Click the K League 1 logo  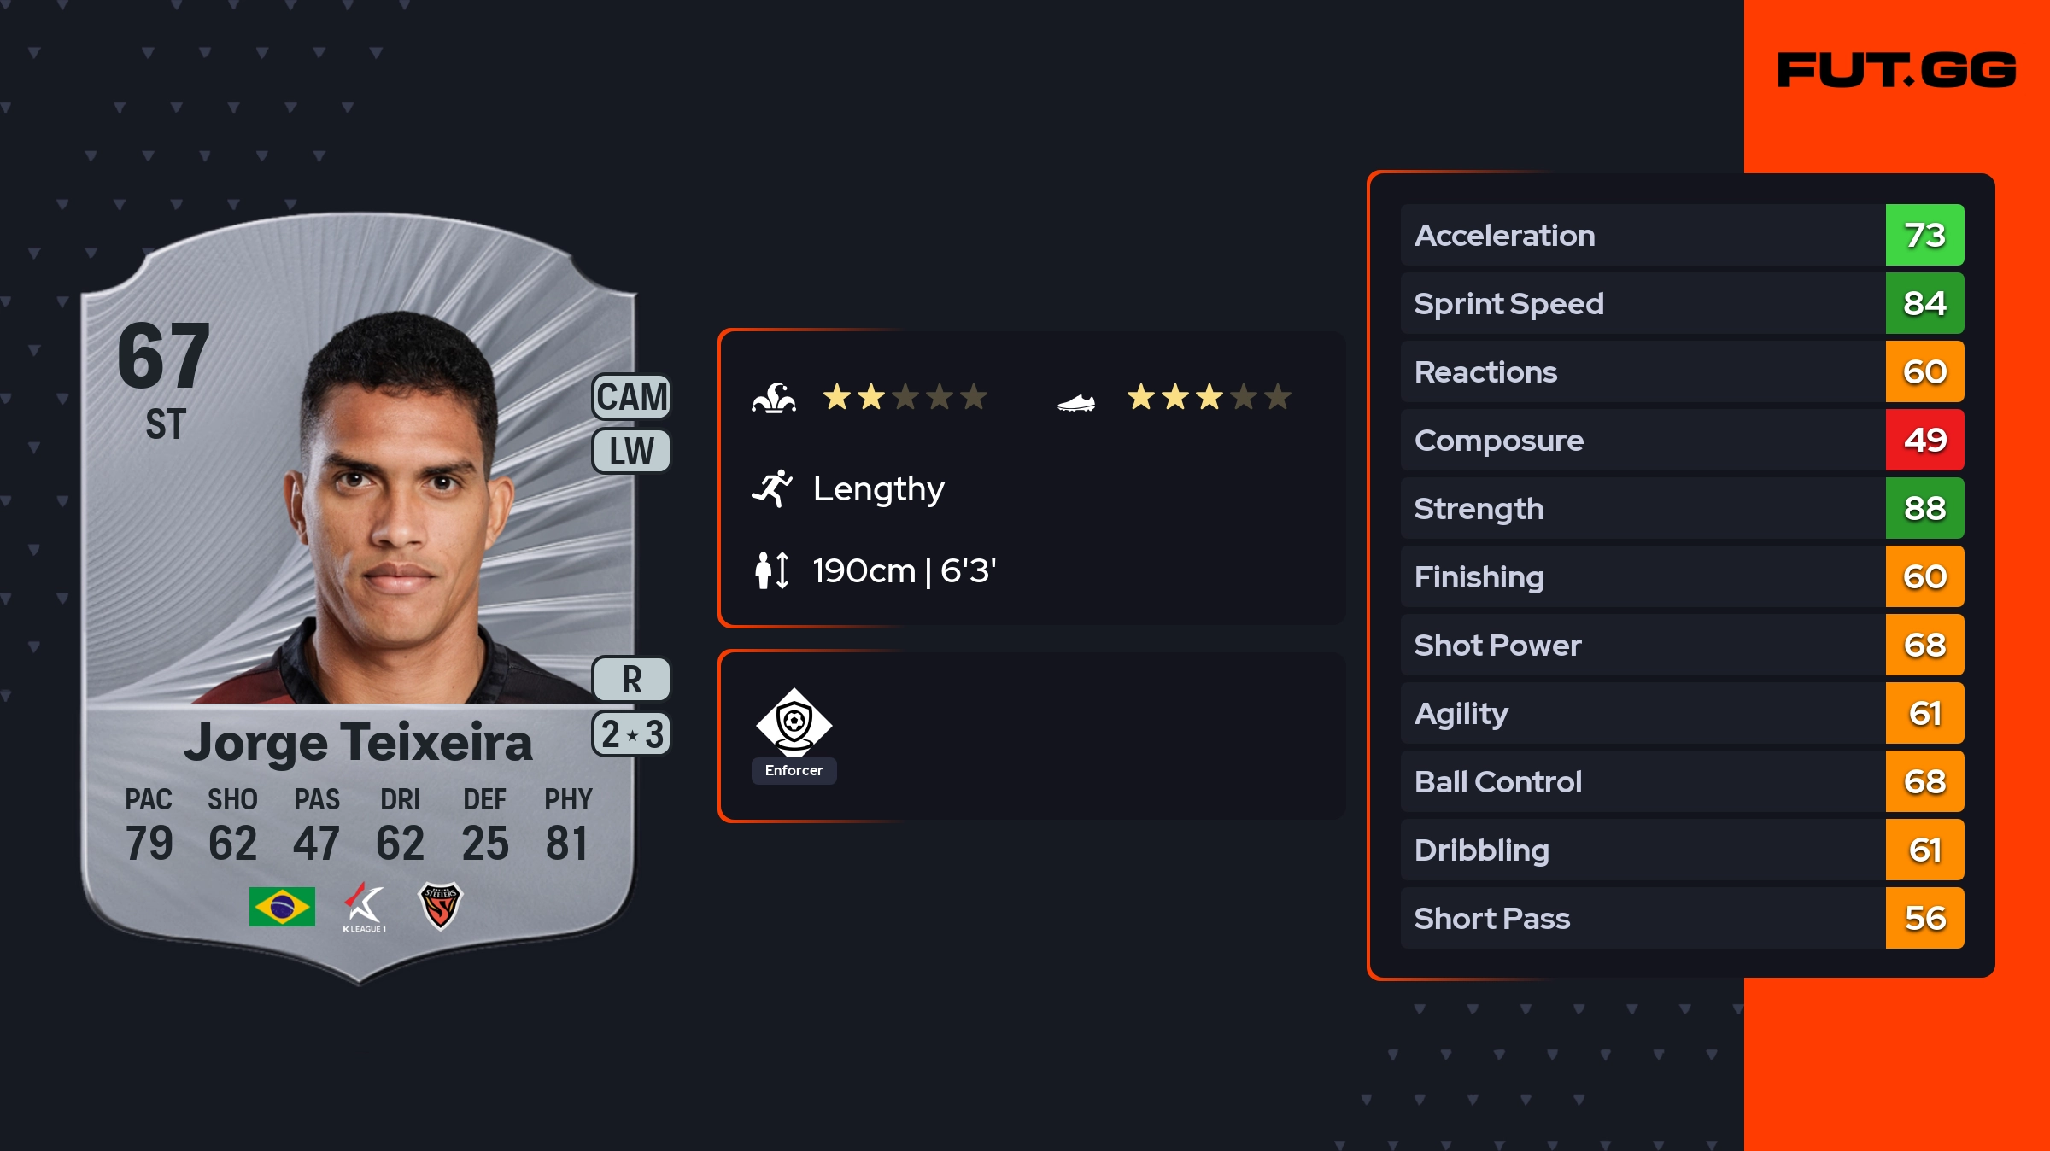[x=365, y=906]
